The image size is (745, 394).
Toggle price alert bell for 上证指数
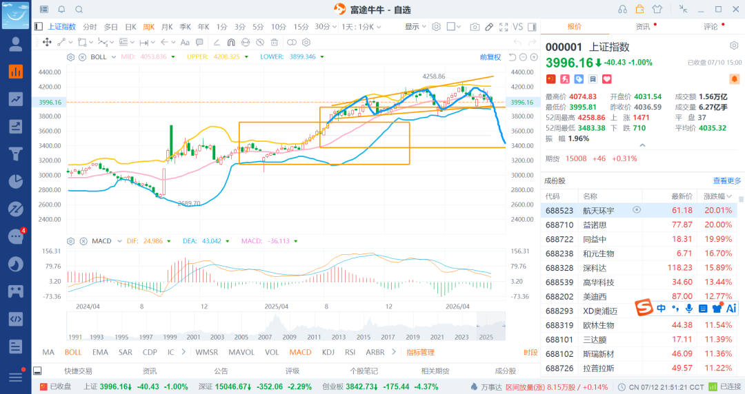(734, 79)
